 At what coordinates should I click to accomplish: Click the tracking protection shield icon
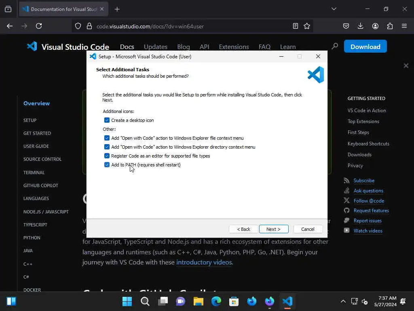click(78, 26)
